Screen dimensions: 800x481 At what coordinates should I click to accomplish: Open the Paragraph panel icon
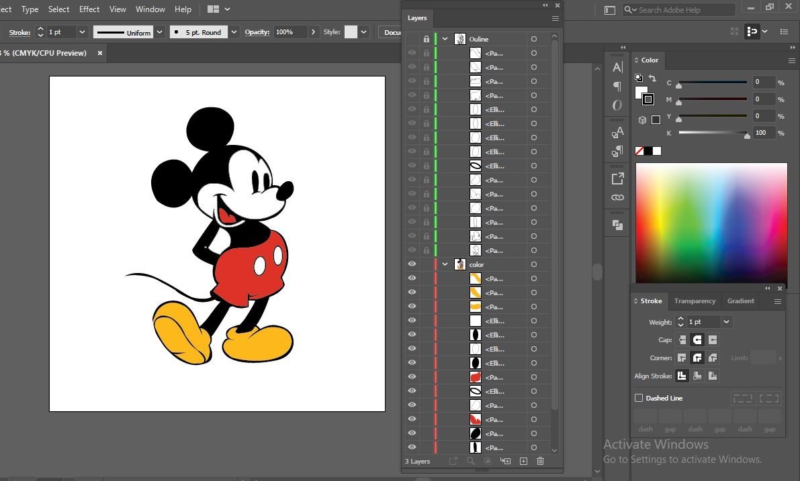[617, 86]
